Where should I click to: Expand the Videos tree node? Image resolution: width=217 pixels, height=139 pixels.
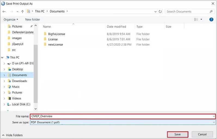pyautogui.click(x=4, y=99)
